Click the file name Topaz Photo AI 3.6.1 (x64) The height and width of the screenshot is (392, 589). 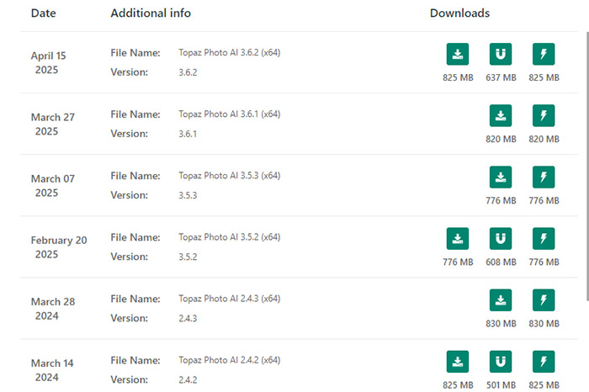click(230, 114)
